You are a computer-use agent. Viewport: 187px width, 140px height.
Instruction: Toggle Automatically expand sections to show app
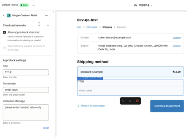[4, 48]
